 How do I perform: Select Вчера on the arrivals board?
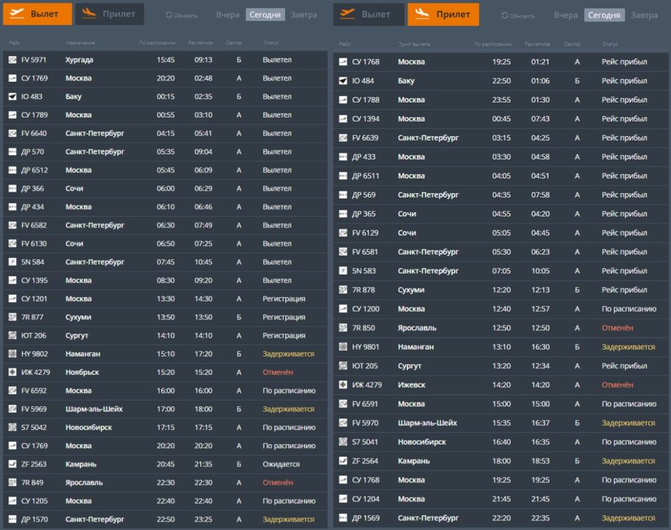pyautogui.click(x=565, y=15)
